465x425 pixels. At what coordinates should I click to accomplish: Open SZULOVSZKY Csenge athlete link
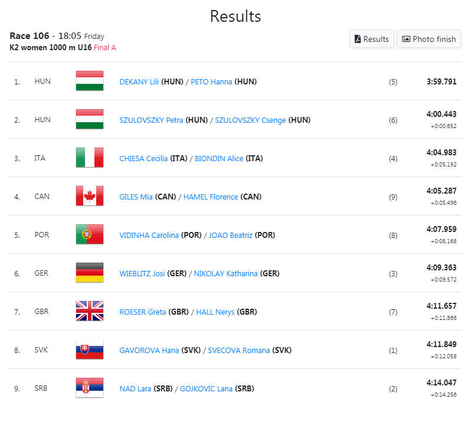(x=250, y=120)
